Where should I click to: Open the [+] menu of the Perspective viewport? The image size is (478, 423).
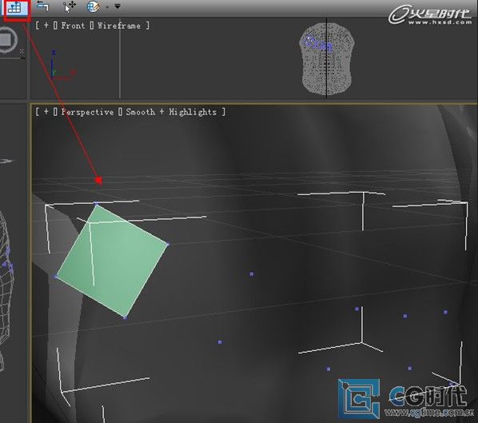(x=46, y=112)
